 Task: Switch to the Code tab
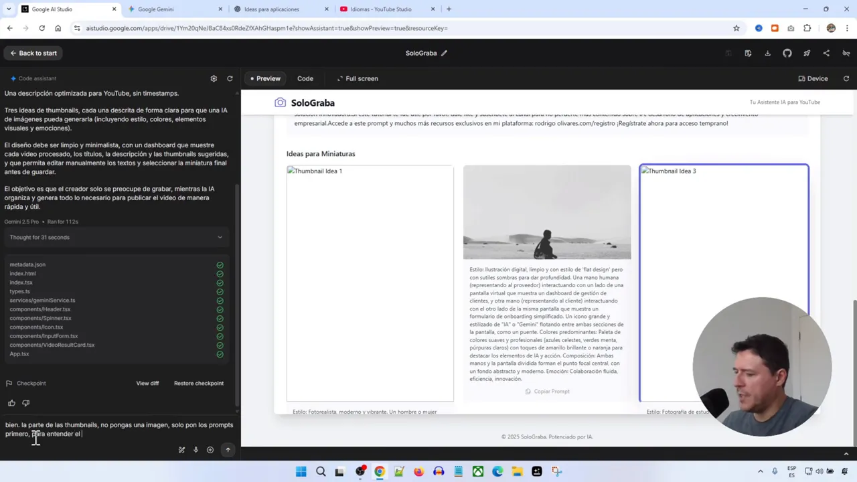(305, 78)
